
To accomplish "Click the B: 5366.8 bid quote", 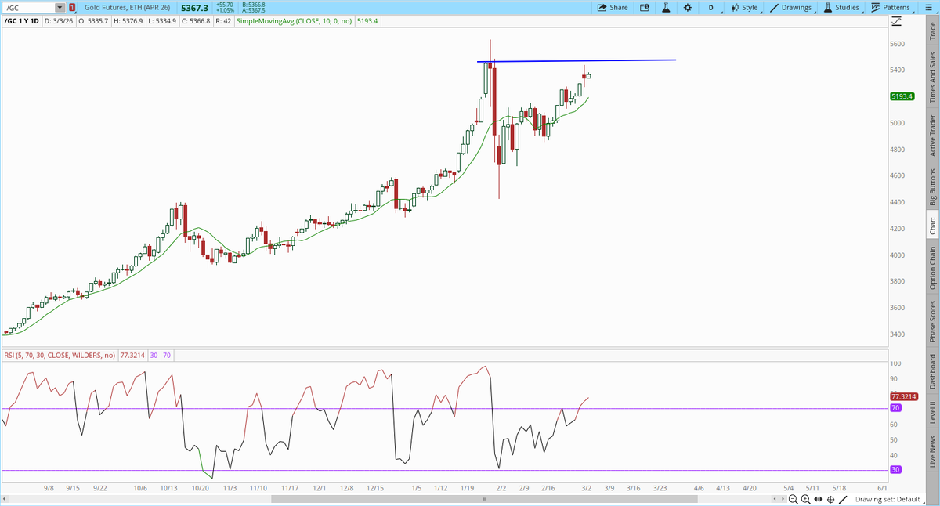I will click(253, 5).
